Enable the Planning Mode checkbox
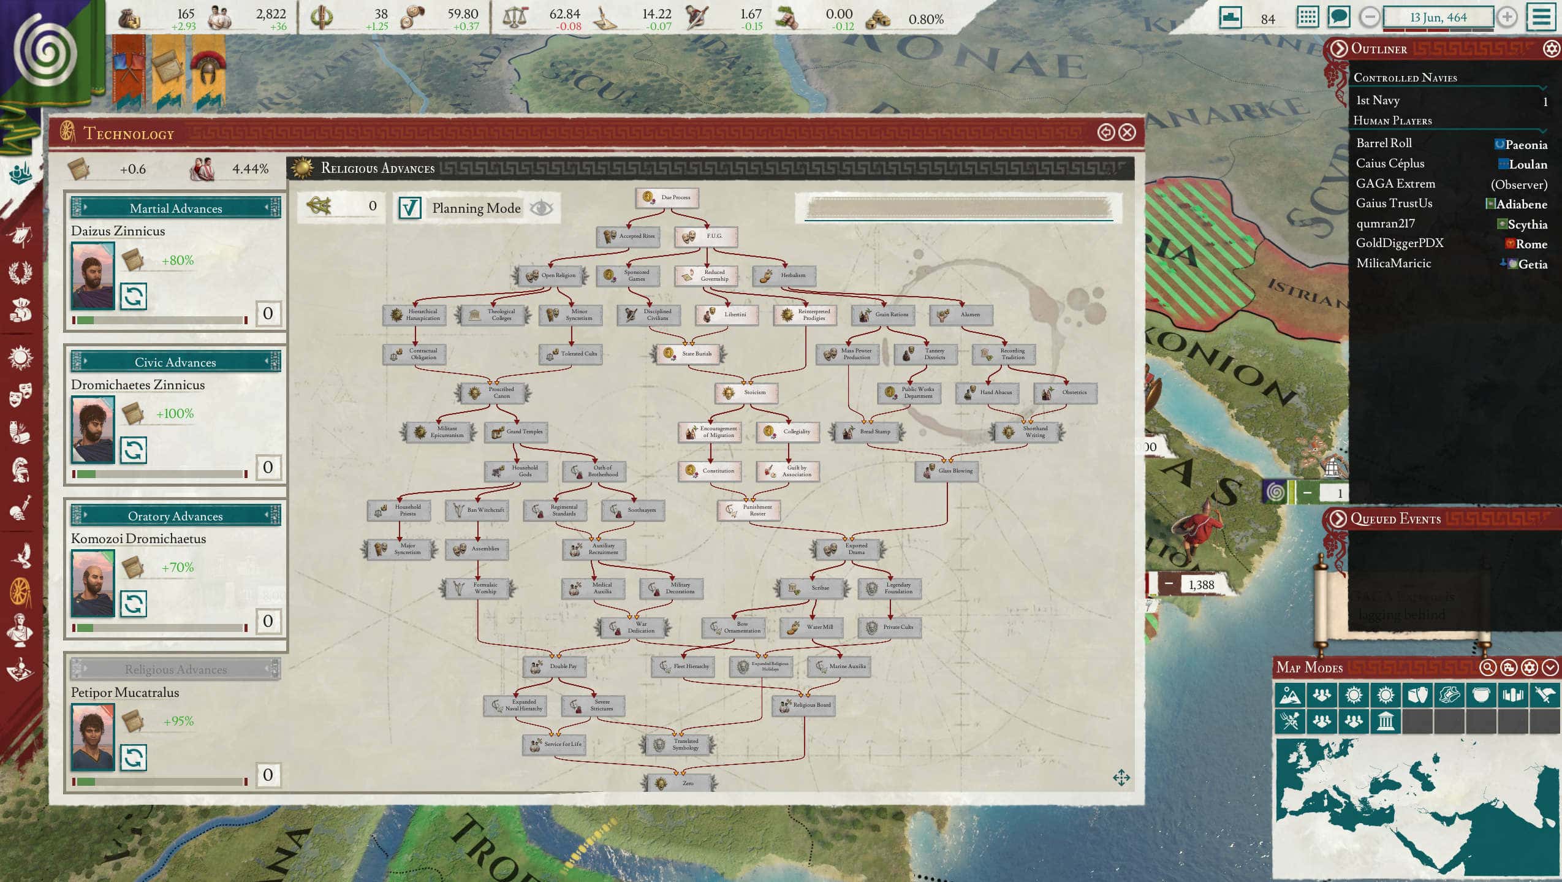 pos(409,208)
